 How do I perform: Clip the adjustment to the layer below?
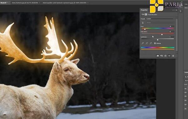(157, 56)
